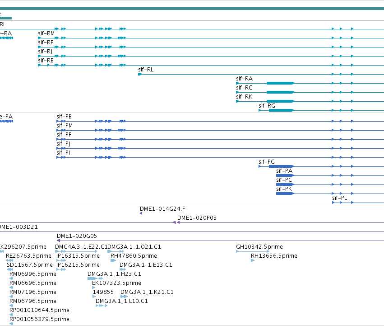The image size is (384, 326).
Task: Click the IP16215.5prime EST label
Action: pyautogui.click(x=78, y=265)
